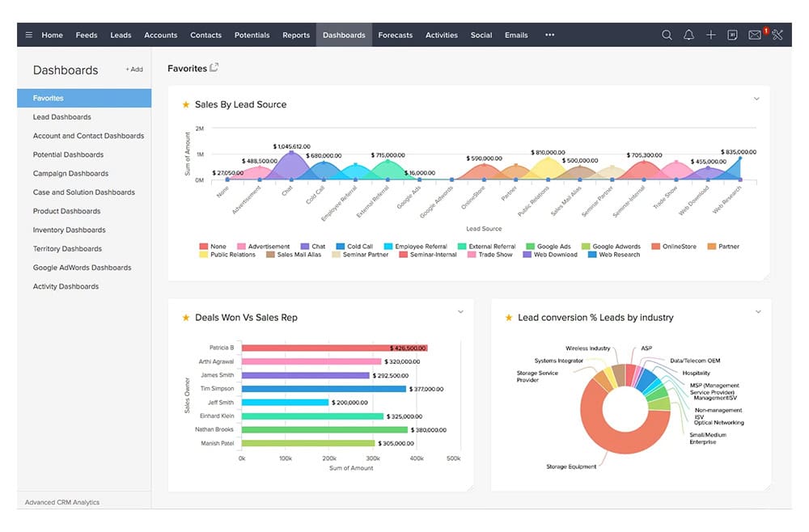This screenshot has width=809, height=532.
Task: Toggle favorite star on Sales By Lead Source
Action: coord(185,104)
